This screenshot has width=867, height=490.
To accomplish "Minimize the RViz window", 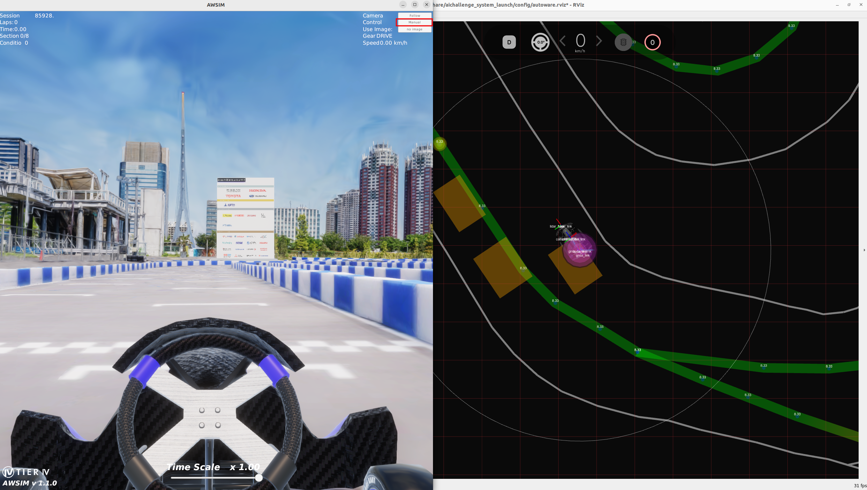I will coord(837,5).
